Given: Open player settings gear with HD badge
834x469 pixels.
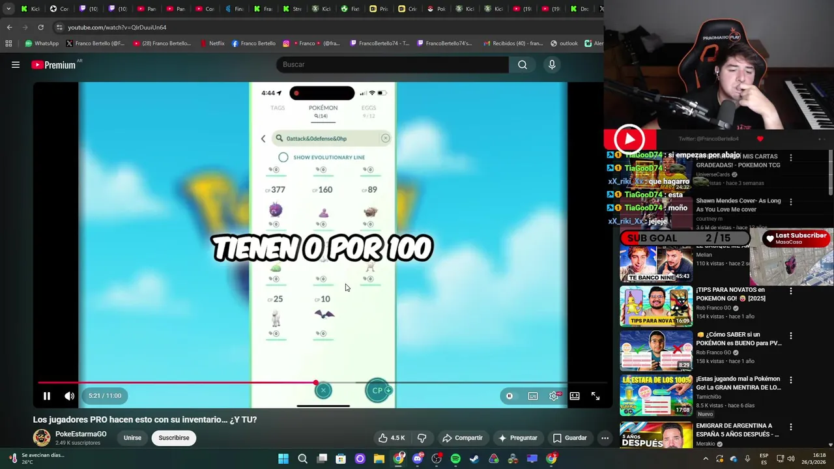Looking at the screenshot, I should [x=554, y=396].
